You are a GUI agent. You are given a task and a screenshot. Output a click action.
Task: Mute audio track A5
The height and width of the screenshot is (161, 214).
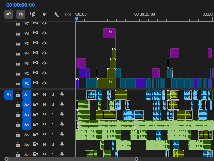tap(44, 134)
